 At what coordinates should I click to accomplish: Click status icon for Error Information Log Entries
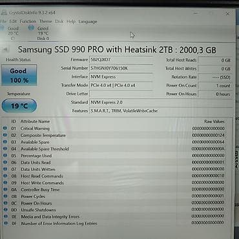[x=6, y=223]
